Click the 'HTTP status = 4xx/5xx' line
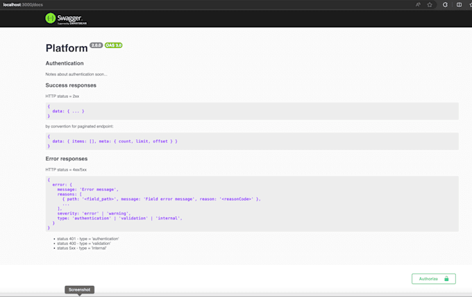The height and width of the screenshot is (297, 472). pos(66,170)
